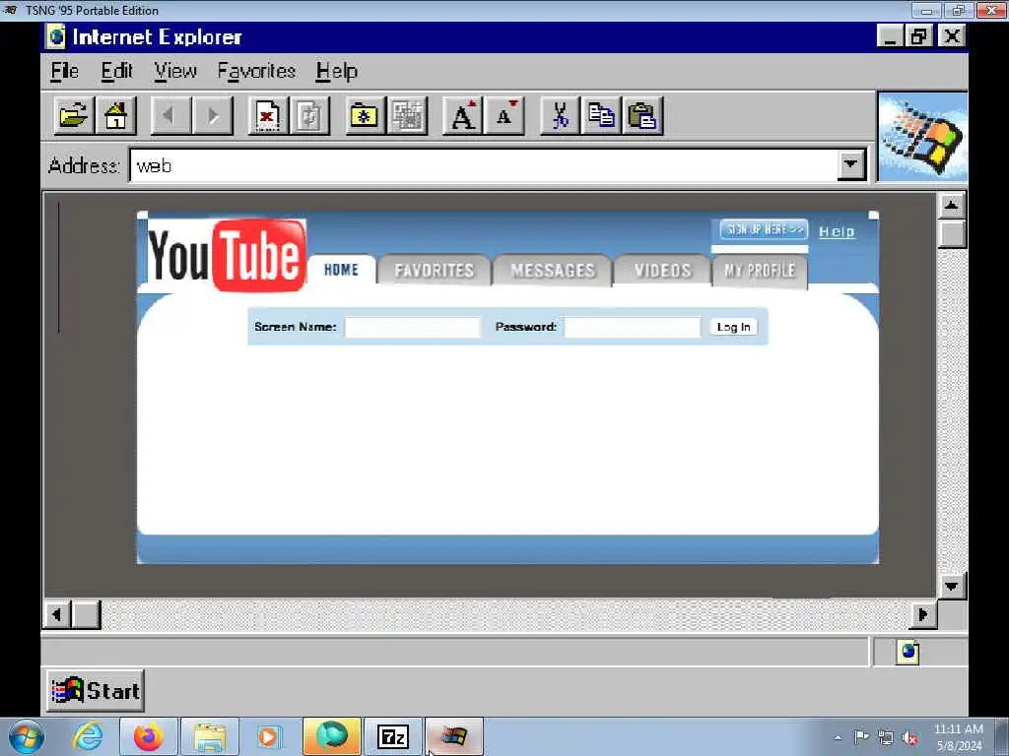Launch Internet Explorer from Windows 7 taskbar
The height and width of the screenshot is (756, 1009).
[87, 736]
